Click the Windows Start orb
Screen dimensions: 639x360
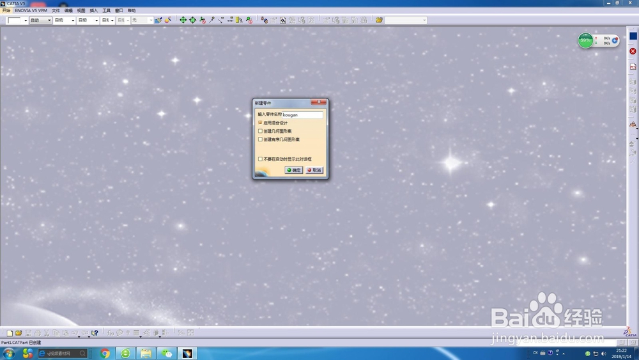[8, 353]
